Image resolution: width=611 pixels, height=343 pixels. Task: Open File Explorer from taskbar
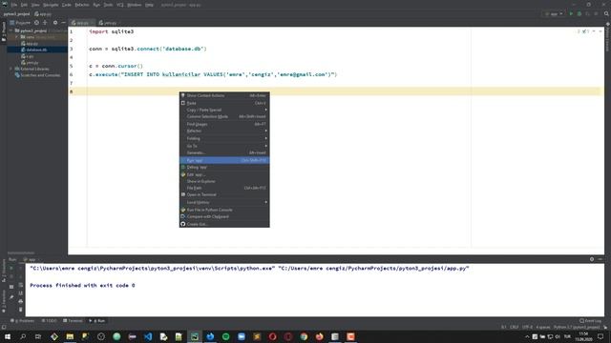click(70, 336)
